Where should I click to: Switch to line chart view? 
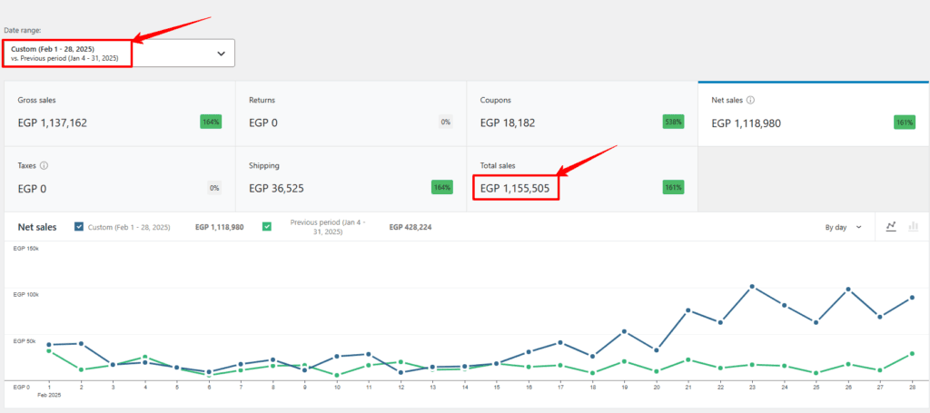point(890,226)
